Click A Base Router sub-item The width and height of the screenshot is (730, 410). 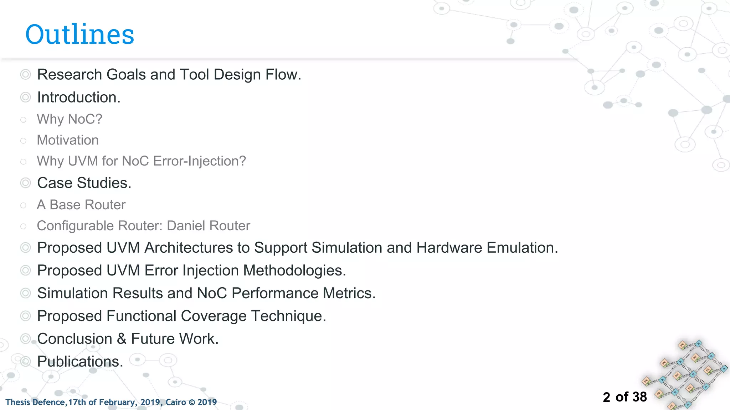pos(81,205)
